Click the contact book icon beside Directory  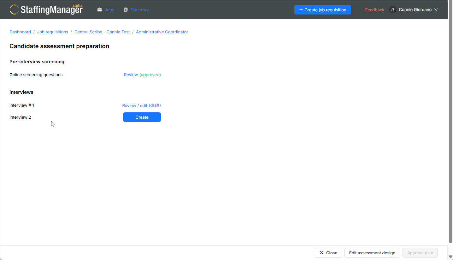[x=126, y=10]
